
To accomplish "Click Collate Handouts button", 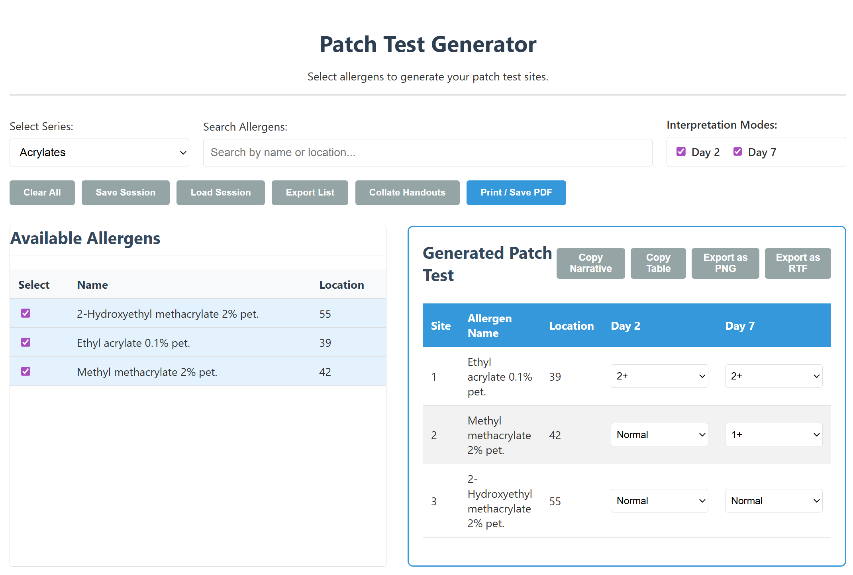I will click(407, 193).
